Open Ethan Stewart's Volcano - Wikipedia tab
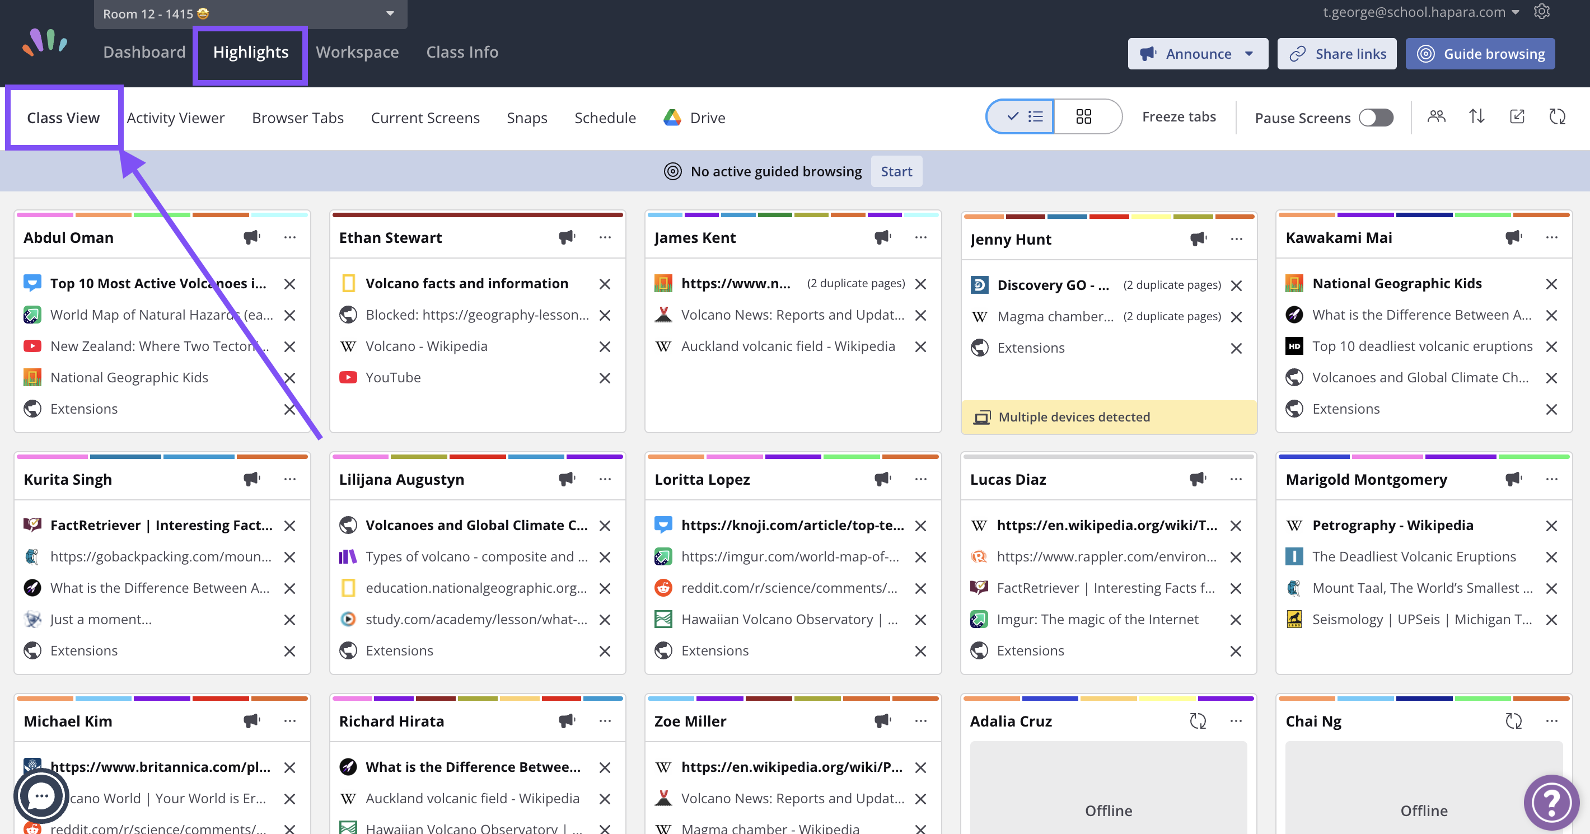This screenshot has height=834, width=1590. 427,347
